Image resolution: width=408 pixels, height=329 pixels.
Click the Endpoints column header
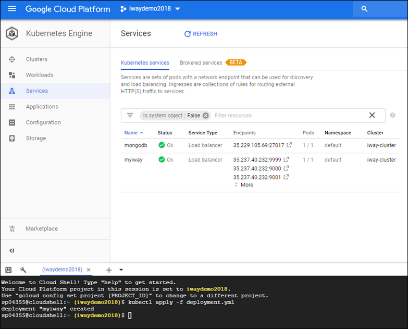(244, 133)
